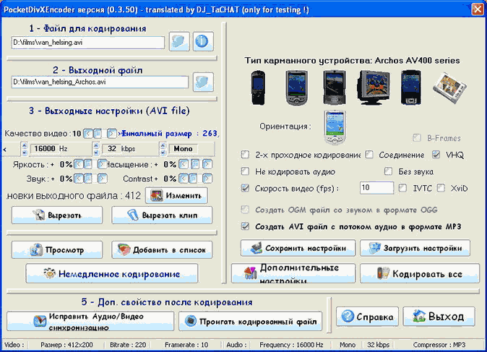Screen dimensions: 487x352
Task: Check the XviD option
Action: pyautogui.click(x=441, y=188)
